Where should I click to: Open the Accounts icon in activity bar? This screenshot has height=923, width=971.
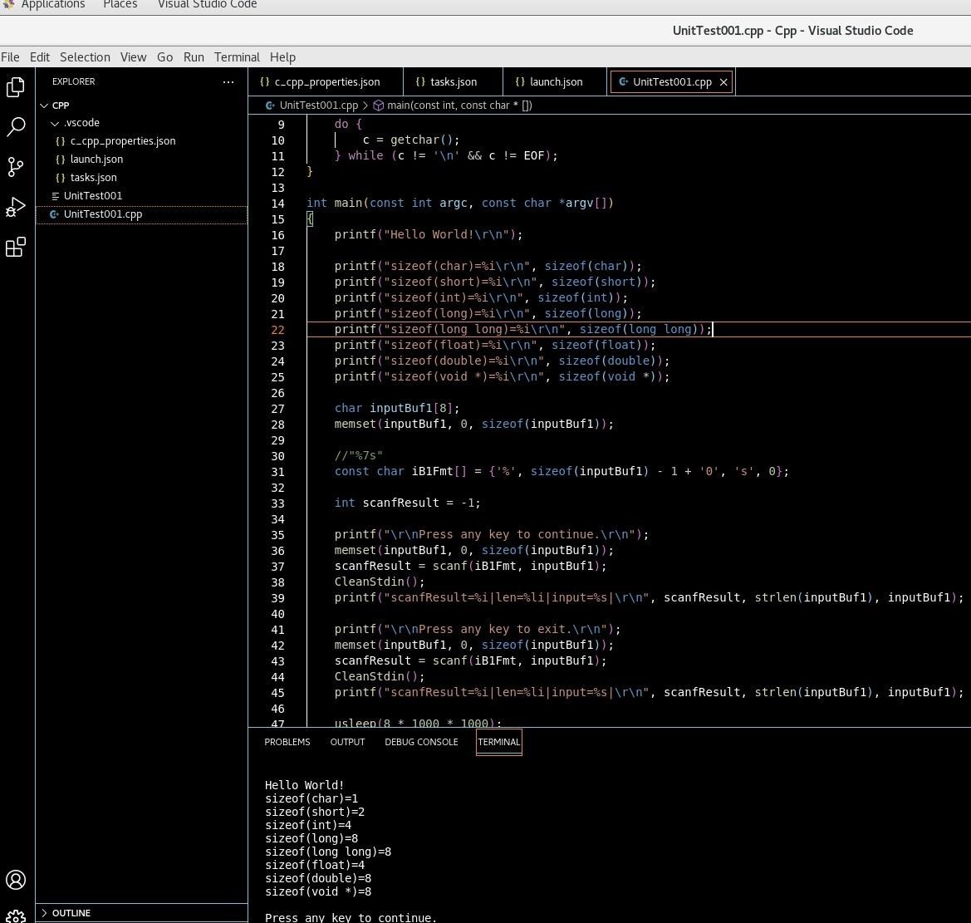coord(16,880)
